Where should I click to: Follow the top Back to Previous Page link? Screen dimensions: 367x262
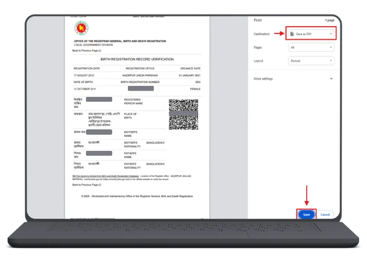[85, 51]
